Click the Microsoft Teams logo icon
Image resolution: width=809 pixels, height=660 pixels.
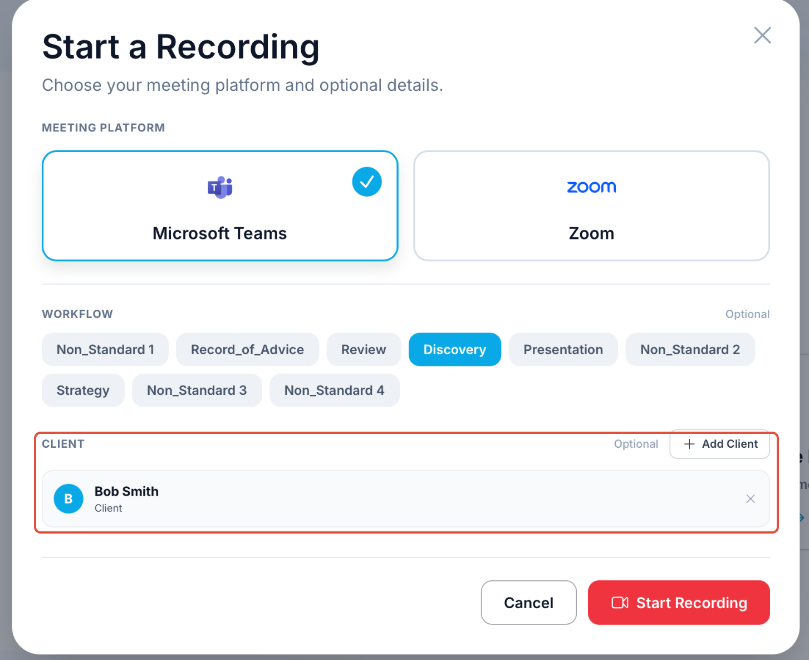(x=220, y=188)
